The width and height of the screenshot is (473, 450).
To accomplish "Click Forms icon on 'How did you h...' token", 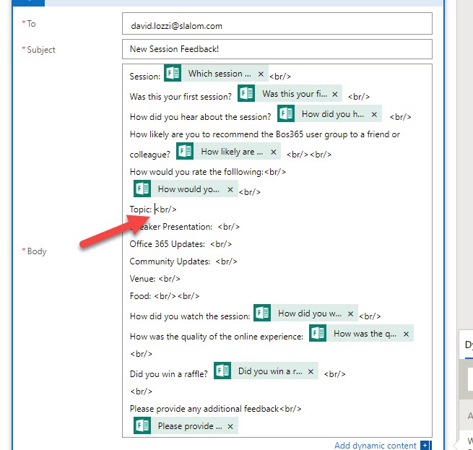I will click(x=286, y=114).
